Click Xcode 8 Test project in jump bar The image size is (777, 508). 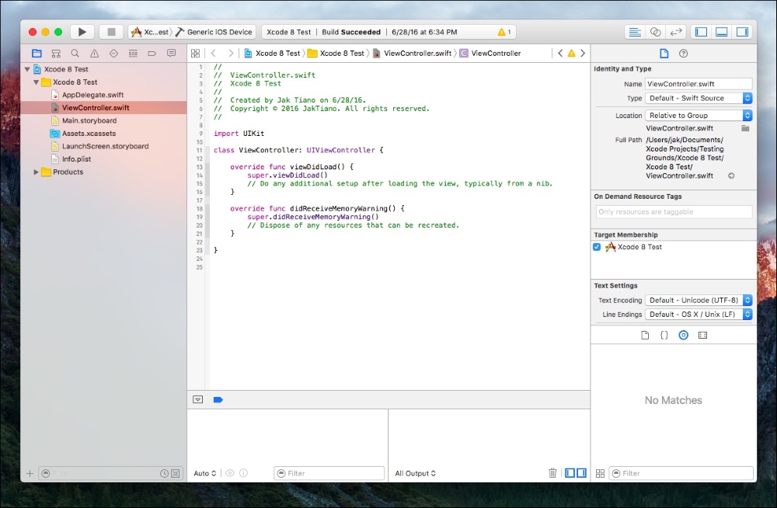click(272, 53)
